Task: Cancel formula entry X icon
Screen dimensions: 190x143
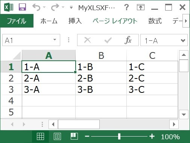Action: pyautogui.click(x=88, y=40)
